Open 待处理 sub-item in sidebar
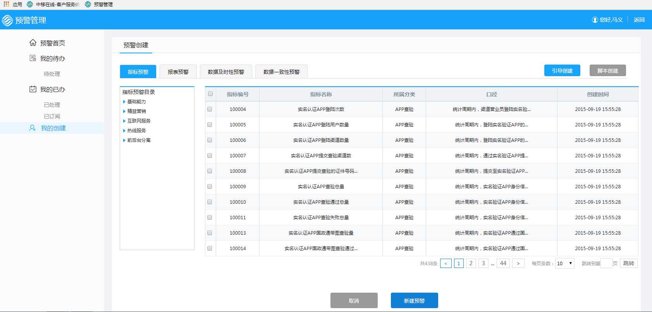The image size is (652, 312). click(52, 74)
